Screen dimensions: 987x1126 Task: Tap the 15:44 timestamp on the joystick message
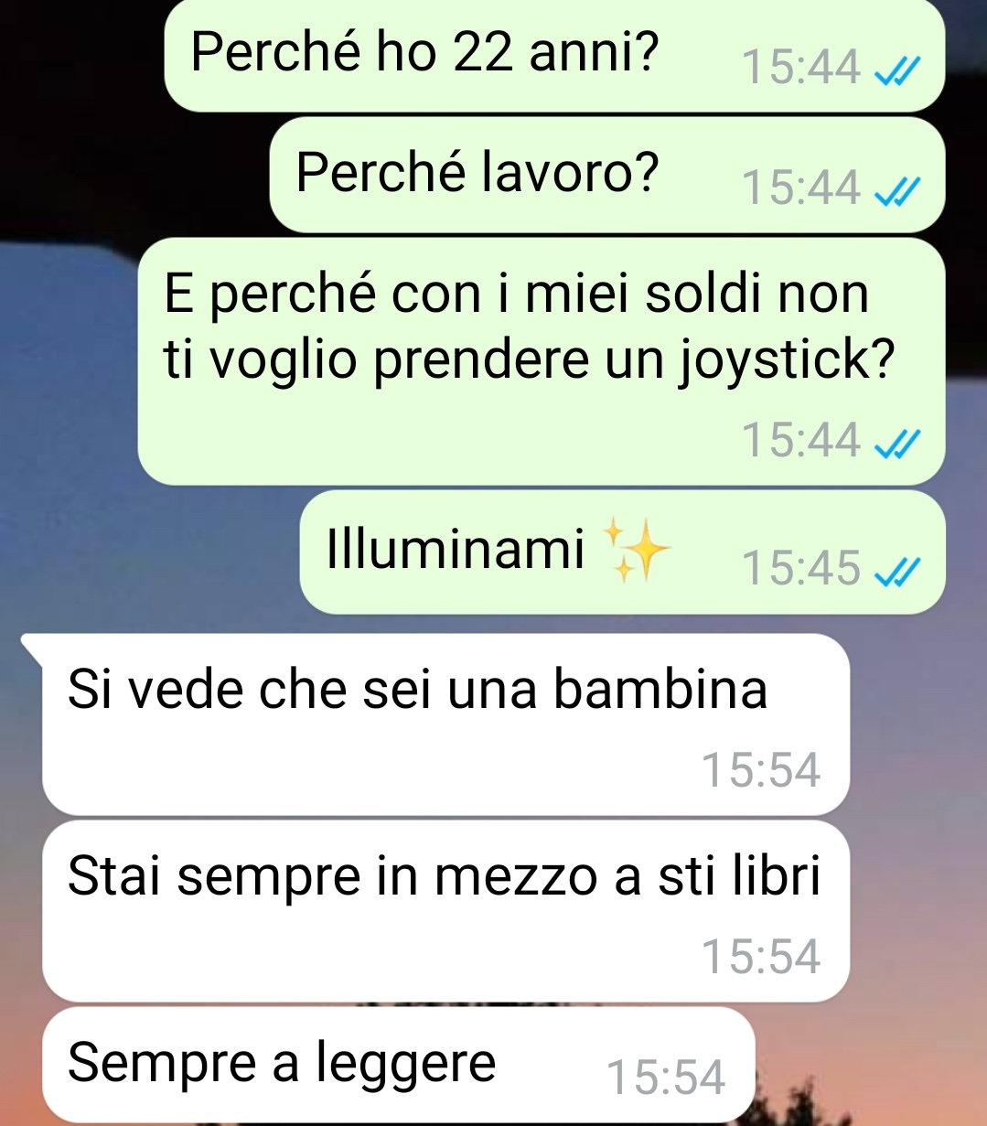pos(801,439)
